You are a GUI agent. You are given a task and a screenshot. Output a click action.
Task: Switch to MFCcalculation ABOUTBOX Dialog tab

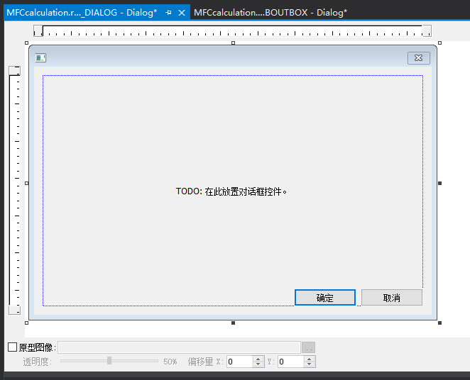[270, 13]
